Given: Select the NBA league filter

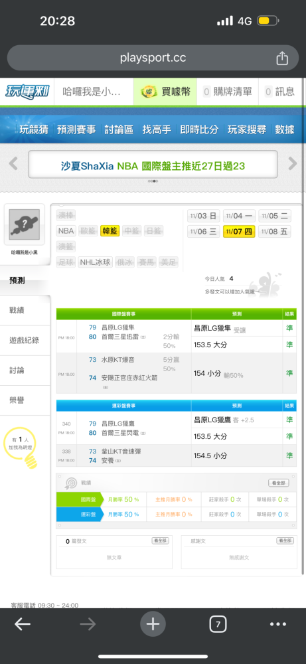Looking at the screenshot, I should click(x=66, y=231).
